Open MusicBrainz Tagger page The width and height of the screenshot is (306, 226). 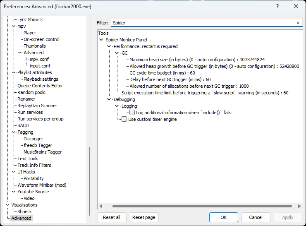click(x=43, y=152)
